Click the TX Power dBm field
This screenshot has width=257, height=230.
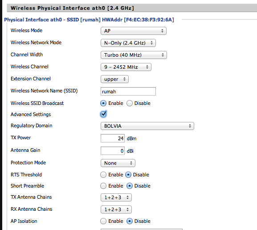(113, 138)
